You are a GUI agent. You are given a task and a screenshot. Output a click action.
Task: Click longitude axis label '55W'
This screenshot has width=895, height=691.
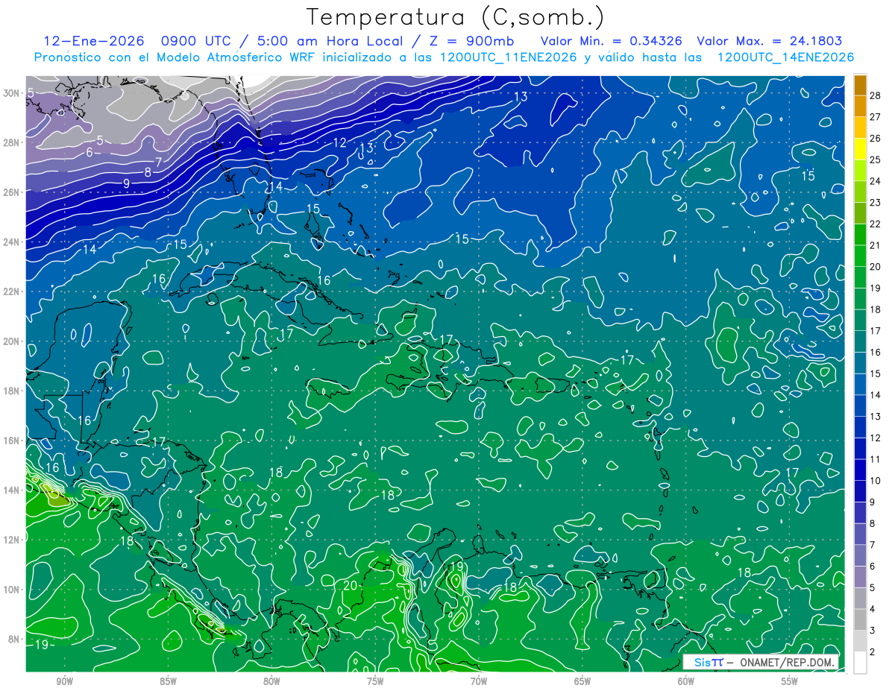(x=790, y=681)
